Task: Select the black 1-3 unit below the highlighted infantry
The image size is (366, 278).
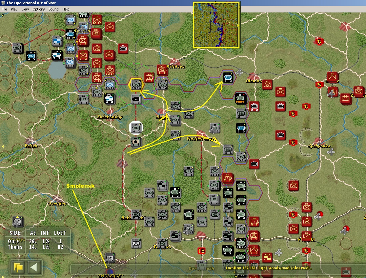Action: click(136, 99)
